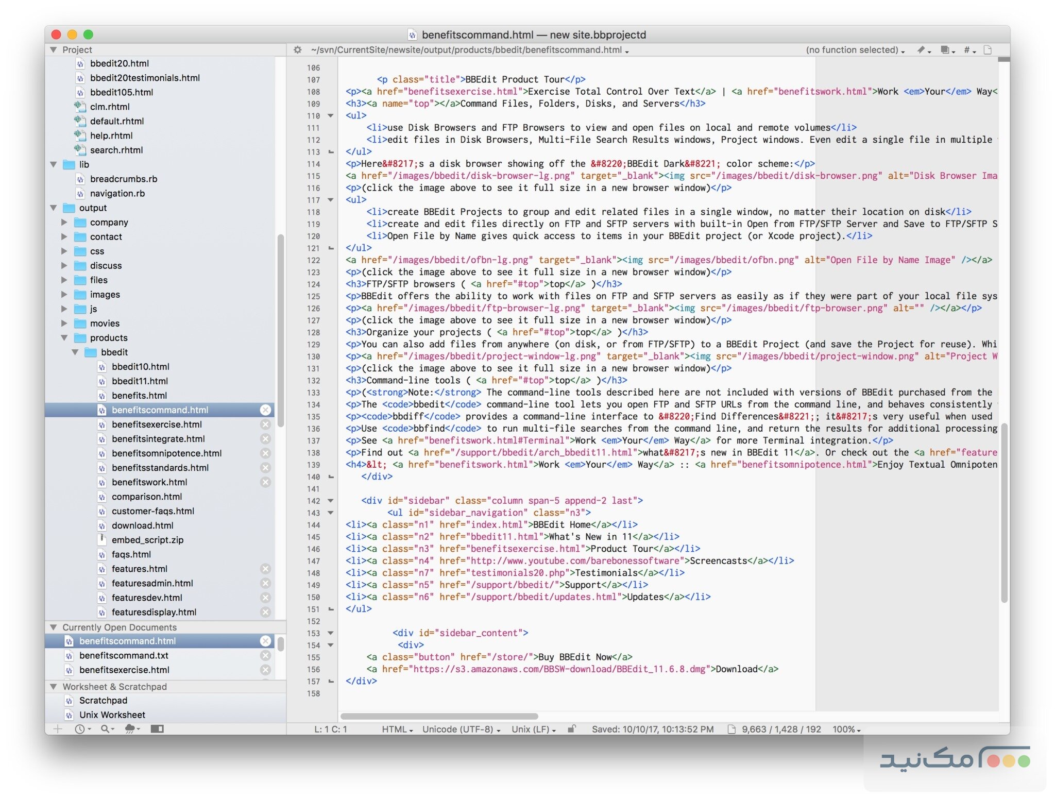
Task: Toggle the document lock icon in status bar
Action: (571, 729)
